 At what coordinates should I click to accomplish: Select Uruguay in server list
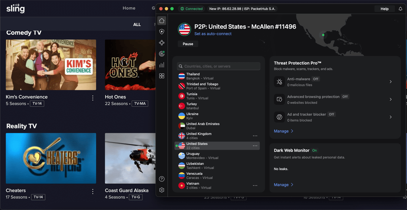point(217,156)
